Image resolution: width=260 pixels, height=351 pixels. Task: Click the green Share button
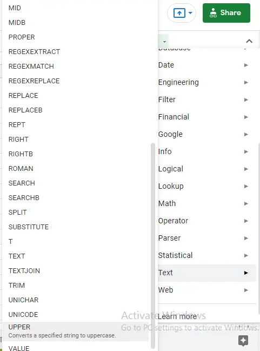coord(226,13)
